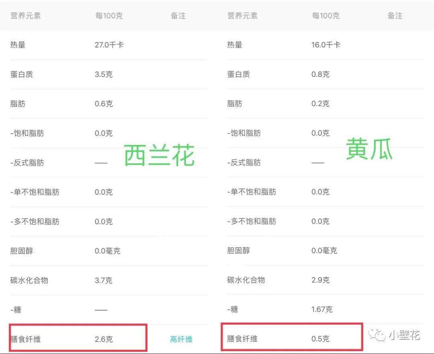Click the right 每100克 column header
The image size is (434, 354).
[325, 16]
